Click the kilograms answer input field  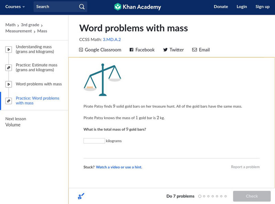[x=94, y=141]
